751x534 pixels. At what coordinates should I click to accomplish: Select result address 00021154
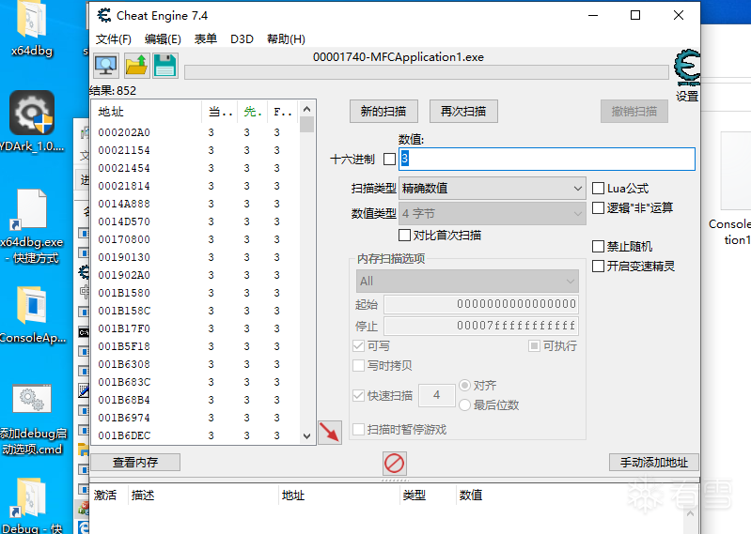(x=124, y=150)
